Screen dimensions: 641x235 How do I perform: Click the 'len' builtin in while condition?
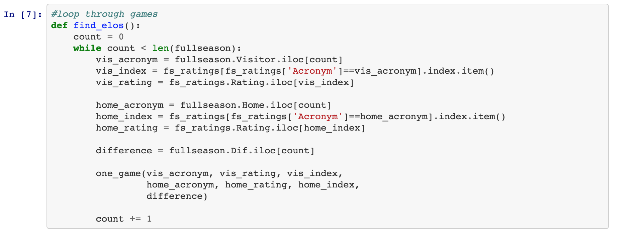tap(160, 48)
